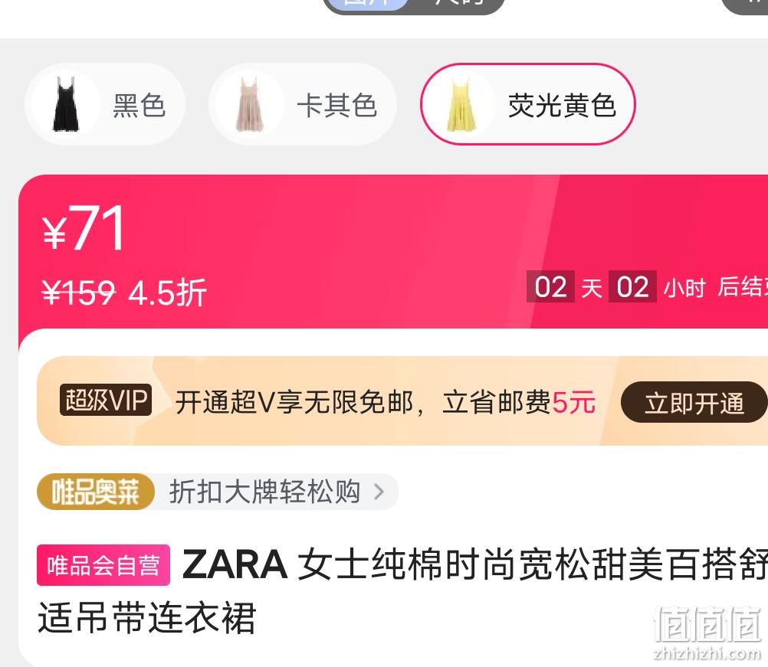This screenshot has width=768, height=667.
Task: Click the ¥159 original price
Action: pos(78,293)
